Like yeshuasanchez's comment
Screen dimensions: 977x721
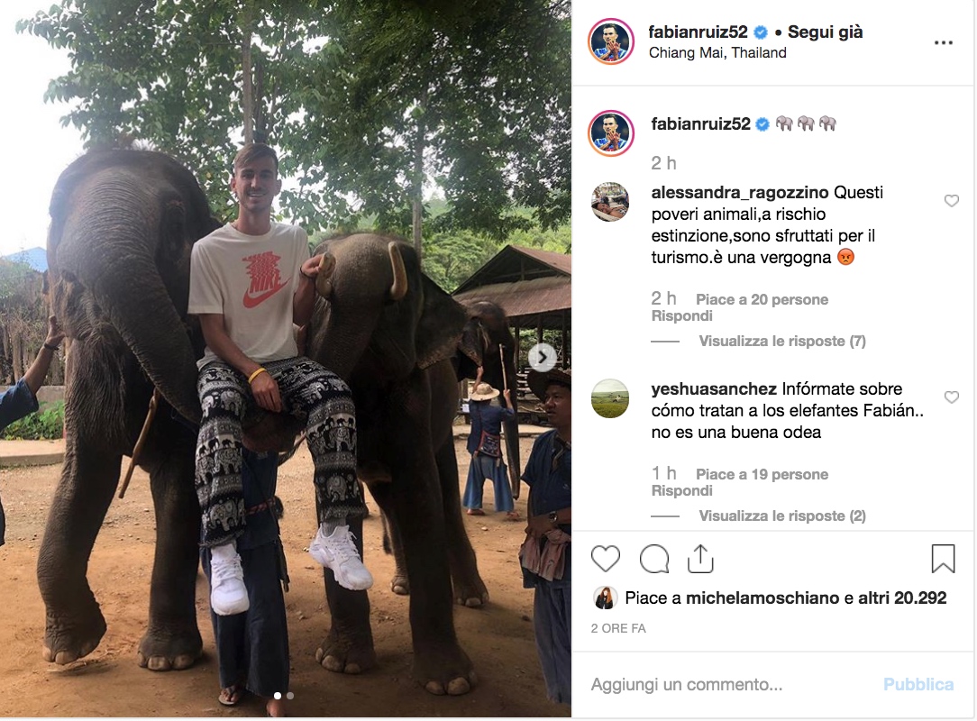[x=951, y=397]
